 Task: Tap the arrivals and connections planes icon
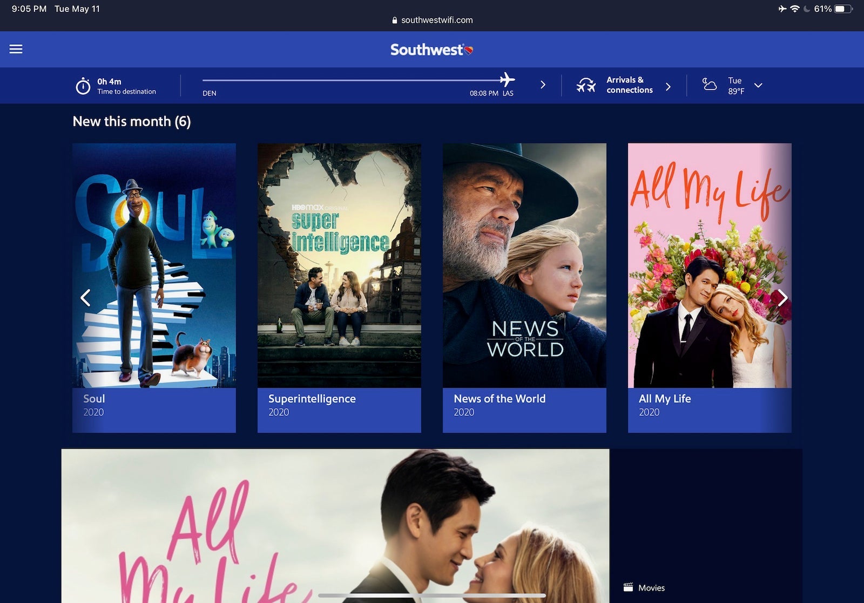pyautogui.click(x=586, y=85)
